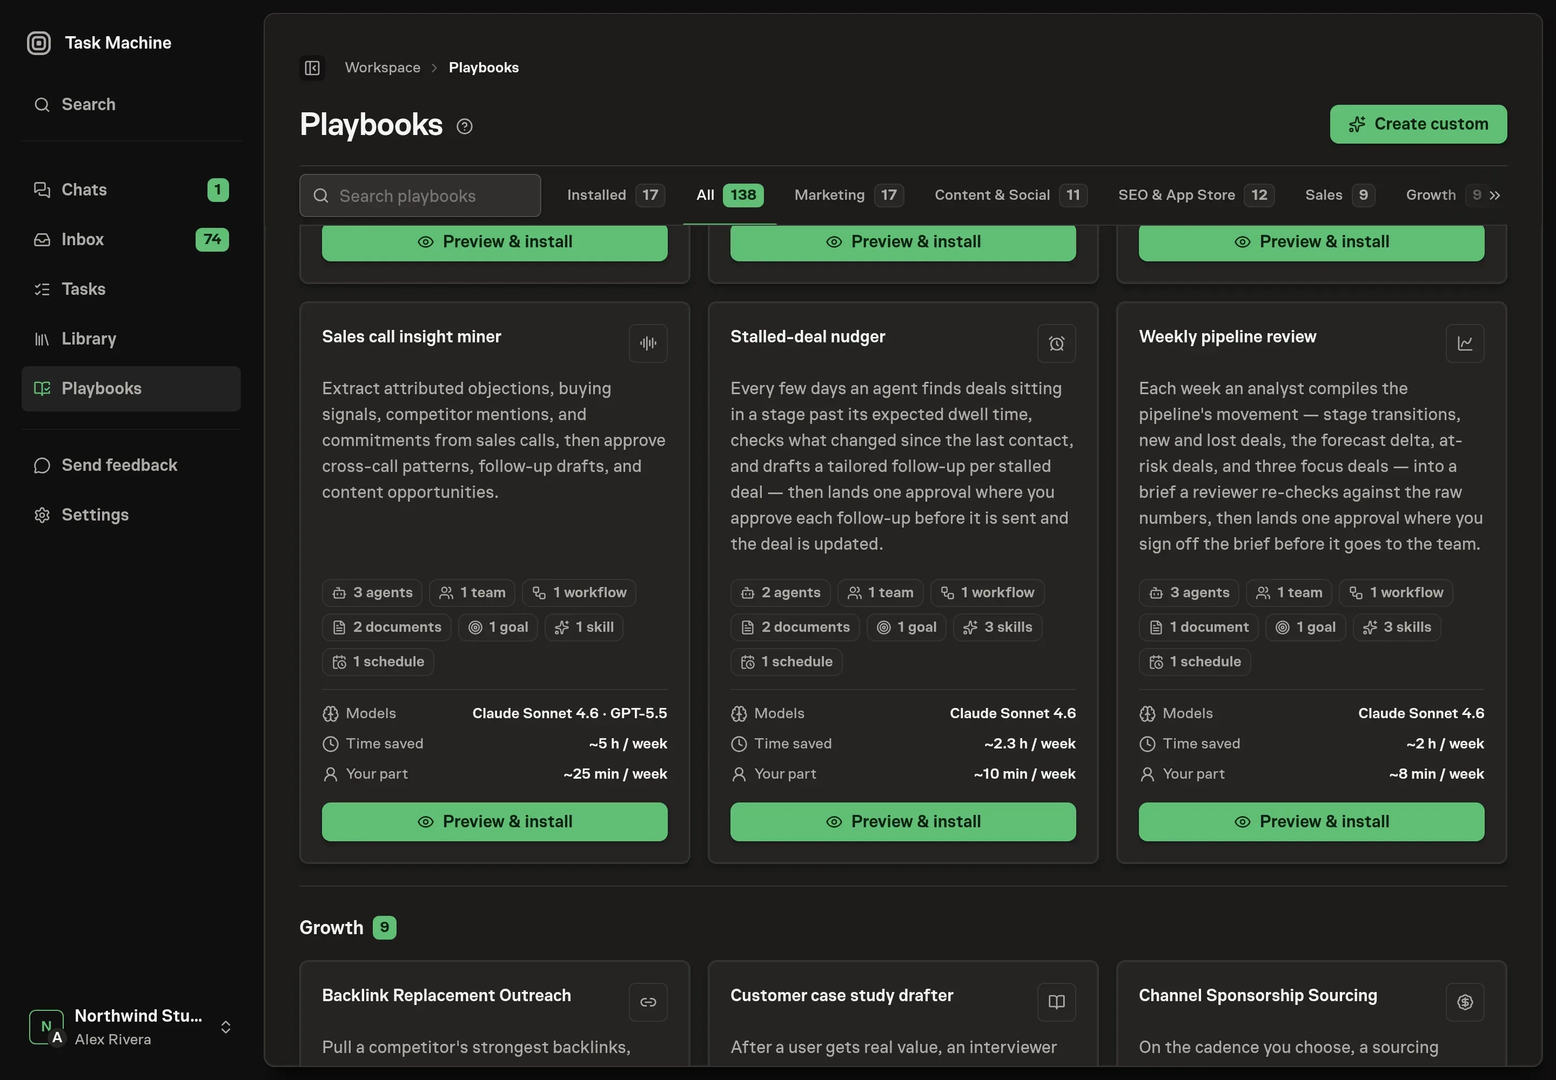Click the chart icon on Weekly pipeline review
Image resolution: width=1556 pixels, height=1080 pixels.
tap(1465, 344)
